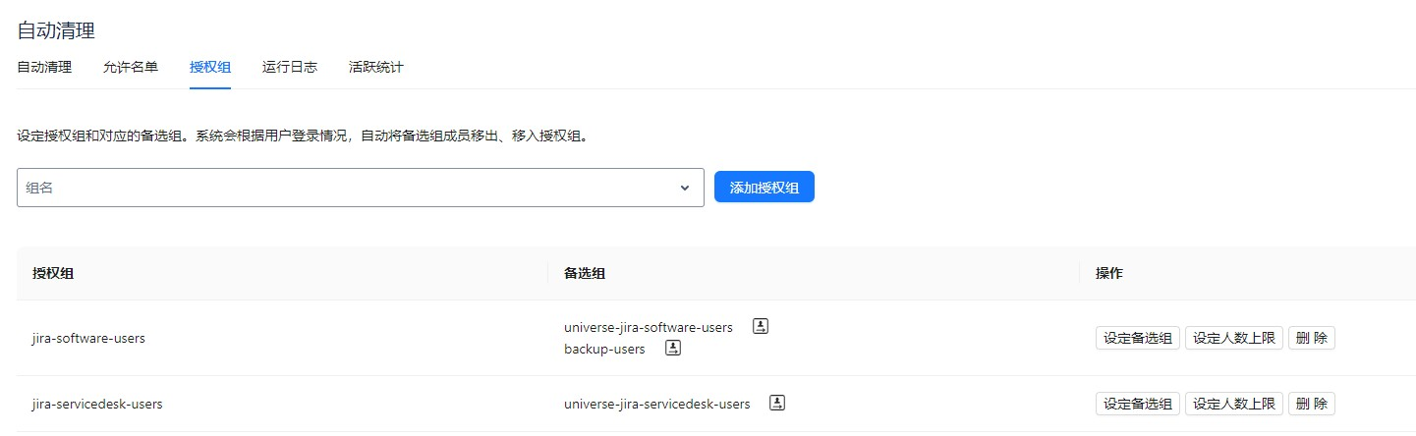Click the 添加授权组 button

[x=764, y=188]
